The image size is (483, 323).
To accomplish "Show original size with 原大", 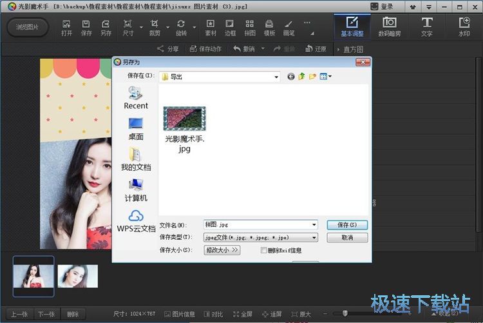I will [301, 314].
